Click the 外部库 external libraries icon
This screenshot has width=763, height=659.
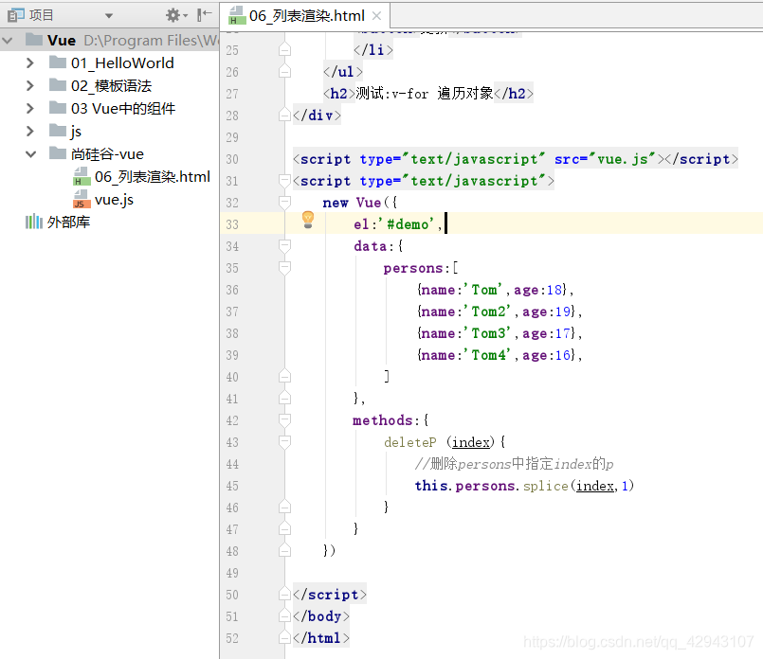(x=33, y=223)
